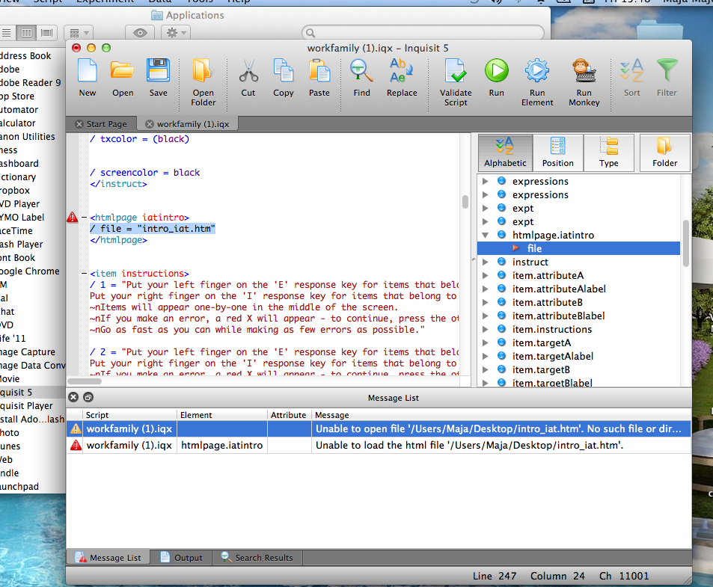
Task: Click the Filter funnel icon
Action: click(x=667, y=77)
